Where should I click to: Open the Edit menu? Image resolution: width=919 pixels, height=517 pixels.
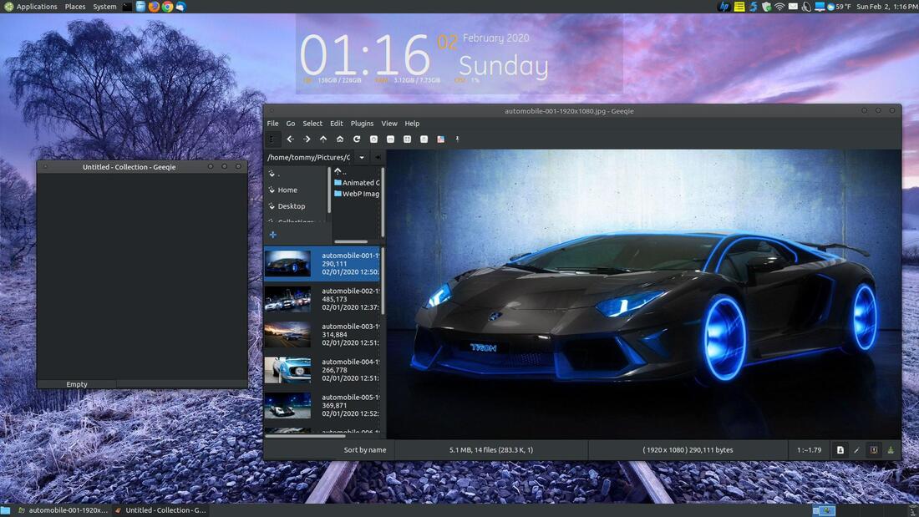(x=337, y=124)
